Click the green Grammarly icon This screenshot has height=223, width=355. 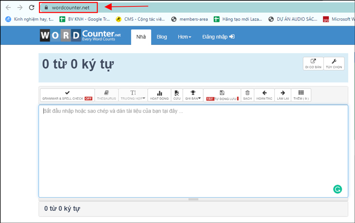tap(337, 189)
